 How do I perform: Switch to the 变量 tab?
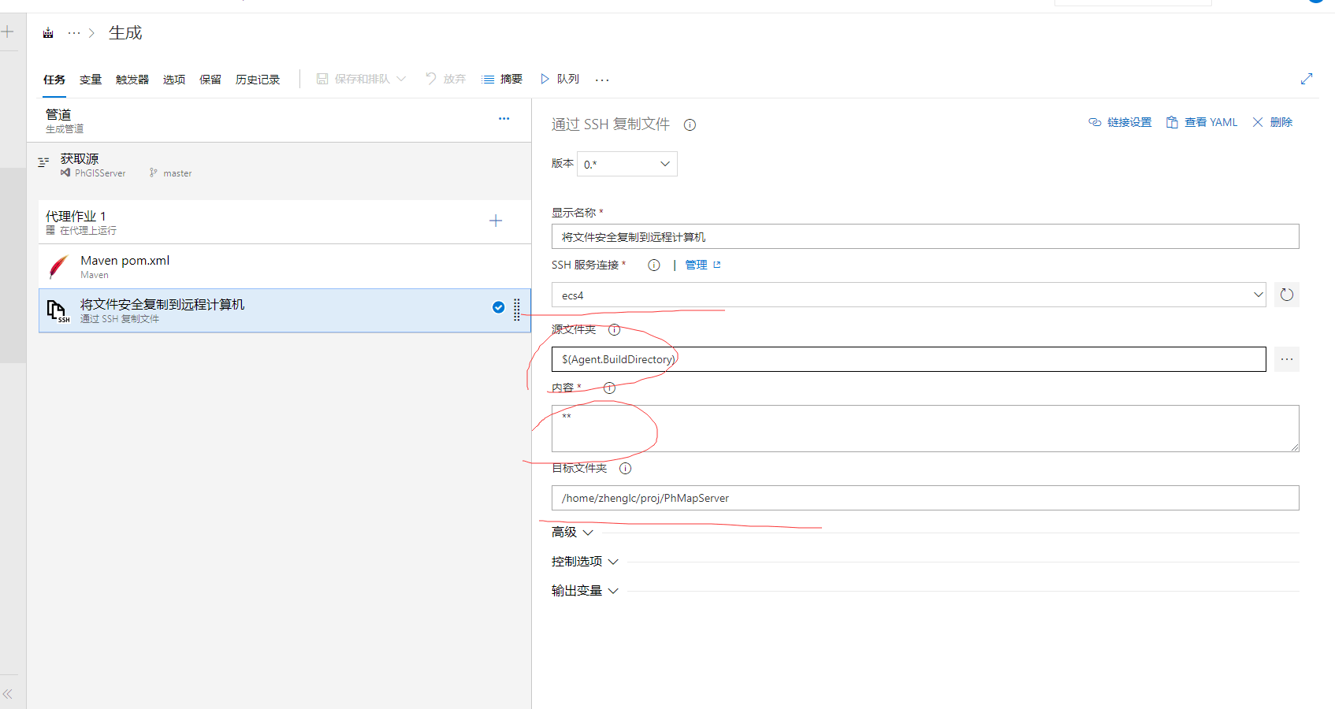(x=91, y=80)
